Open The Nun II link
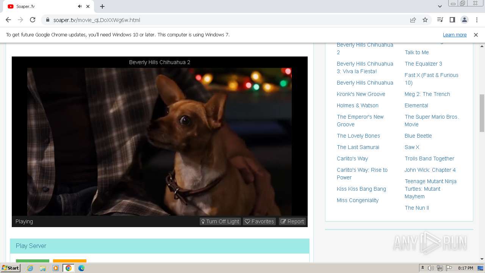The image size is (485, 273). pos(416,208)
